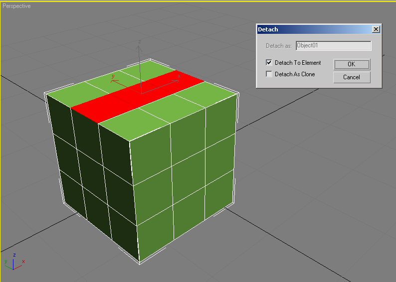Screen dimensions: 396x282
Task: Click OK in the Detach dialog
Action: coord(352,64)
